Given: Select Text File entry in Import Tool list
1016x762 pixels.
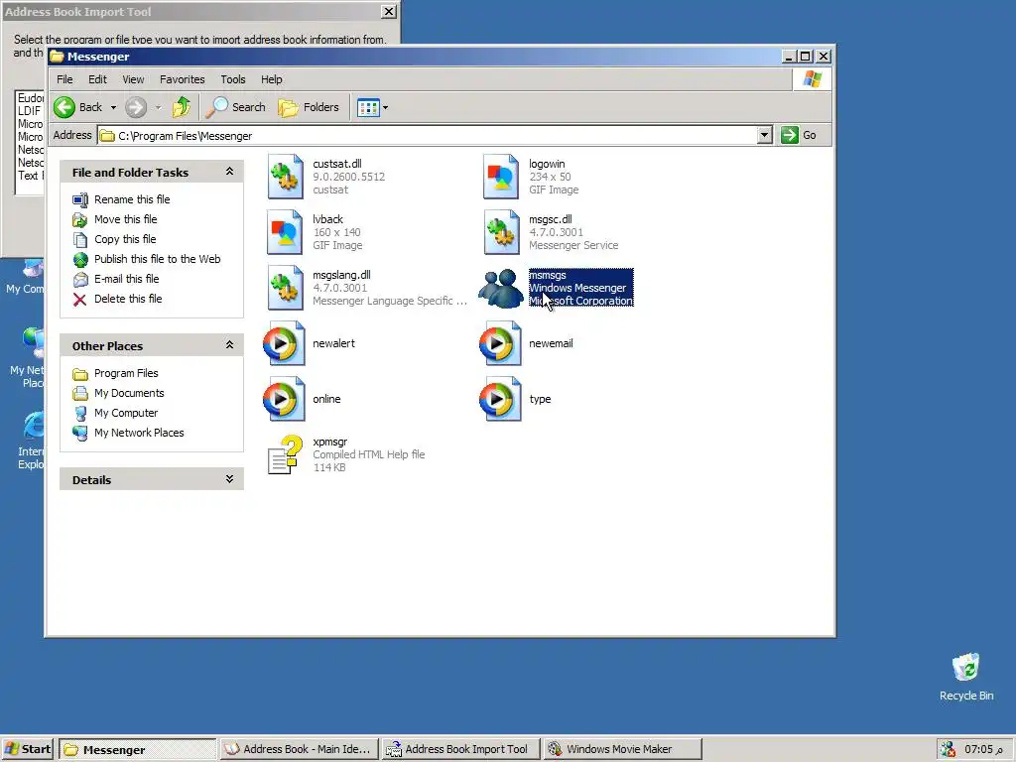Looking at the screenshot, I should click(31, 176).
